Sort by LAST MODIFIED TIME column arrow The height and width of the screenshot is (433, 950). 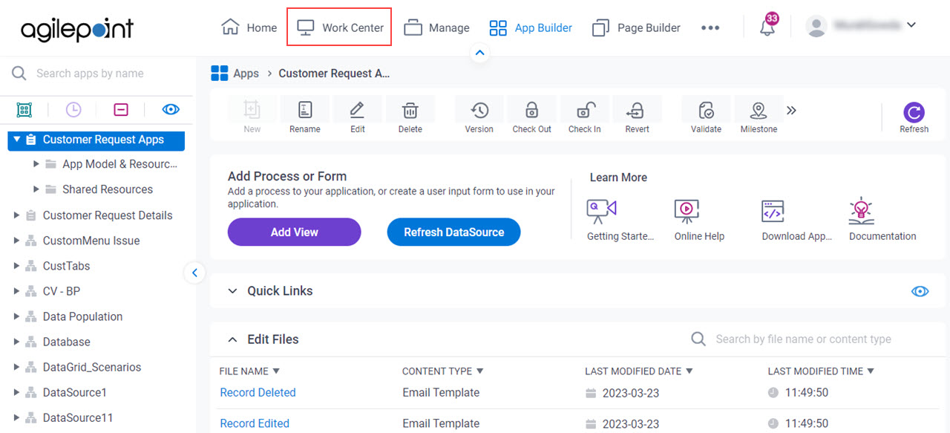(x=871, y=371)
